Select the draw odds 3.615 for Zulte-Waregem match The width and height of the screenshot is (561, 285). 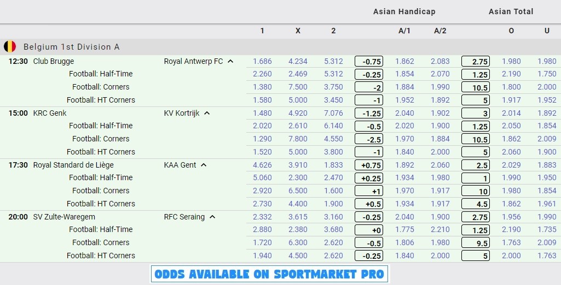coord(298,217)
